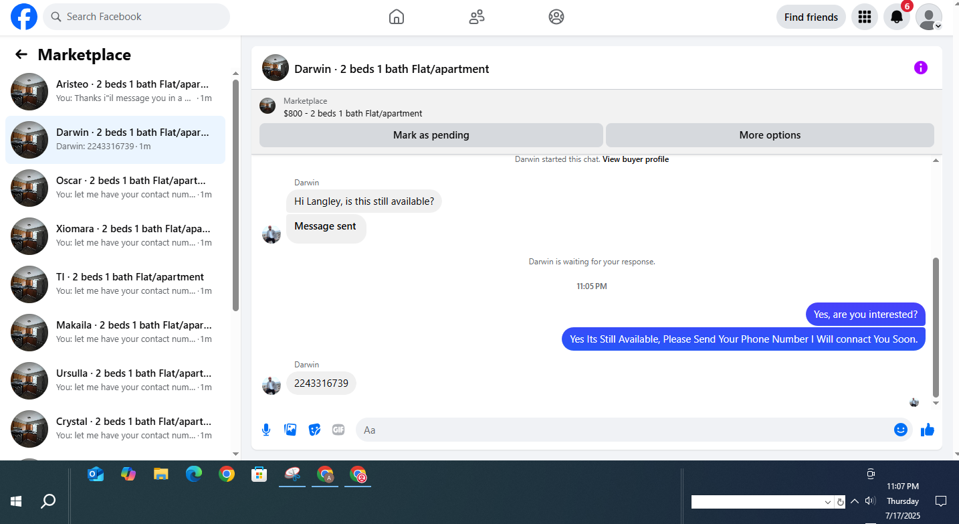Switch to Chrome window with profile A
Viewport: 959px width, 524px height.
pyautogui.click(x=326, y=474)
